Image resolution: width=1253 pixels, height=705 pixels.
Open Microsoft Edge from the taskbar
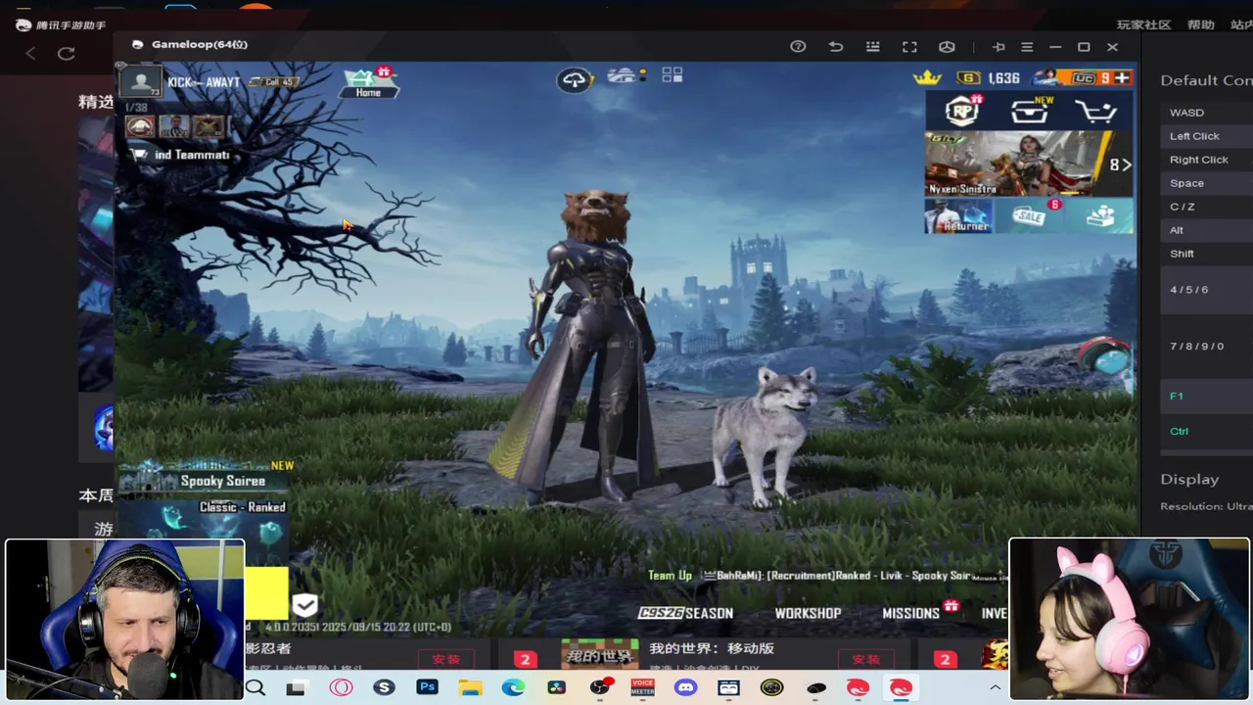(x=513, y=688)
